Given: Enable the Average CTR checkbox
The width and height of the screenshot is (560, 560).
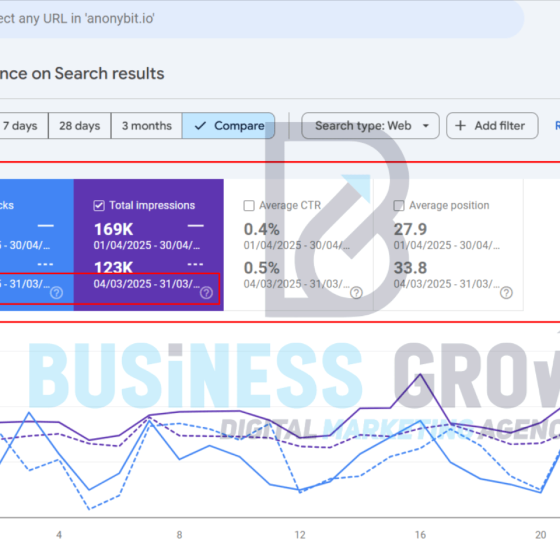Looking at the screenshot, I should (249, 206).
